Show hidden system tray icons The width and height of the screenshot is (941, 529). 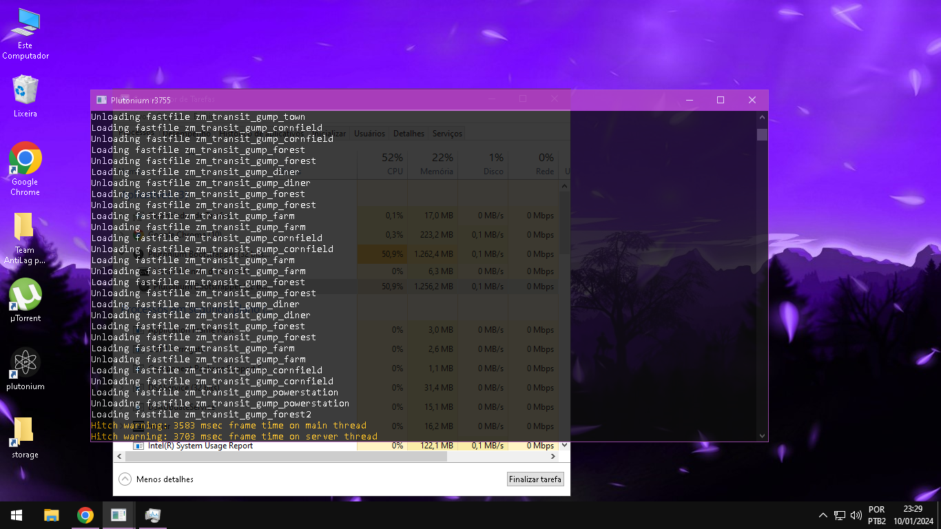[x=823, y=515]
